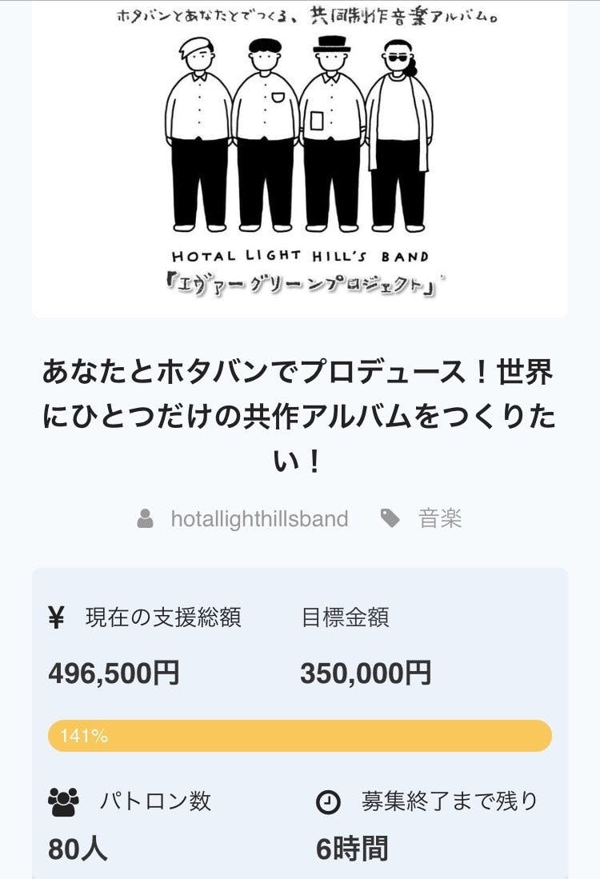Click the HOTAL LIGHT HILL'S BAND logo text
Viewport: 600px width, 879px height.
tap(300, 257)
